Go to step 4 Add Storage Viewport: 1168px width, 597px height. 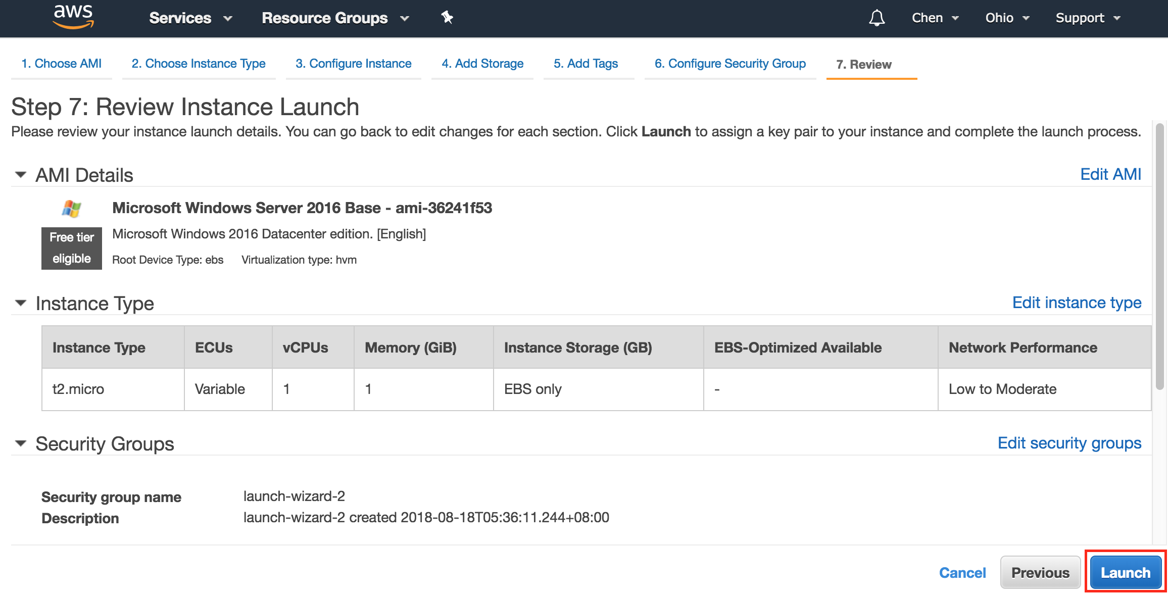pos(482,64)
